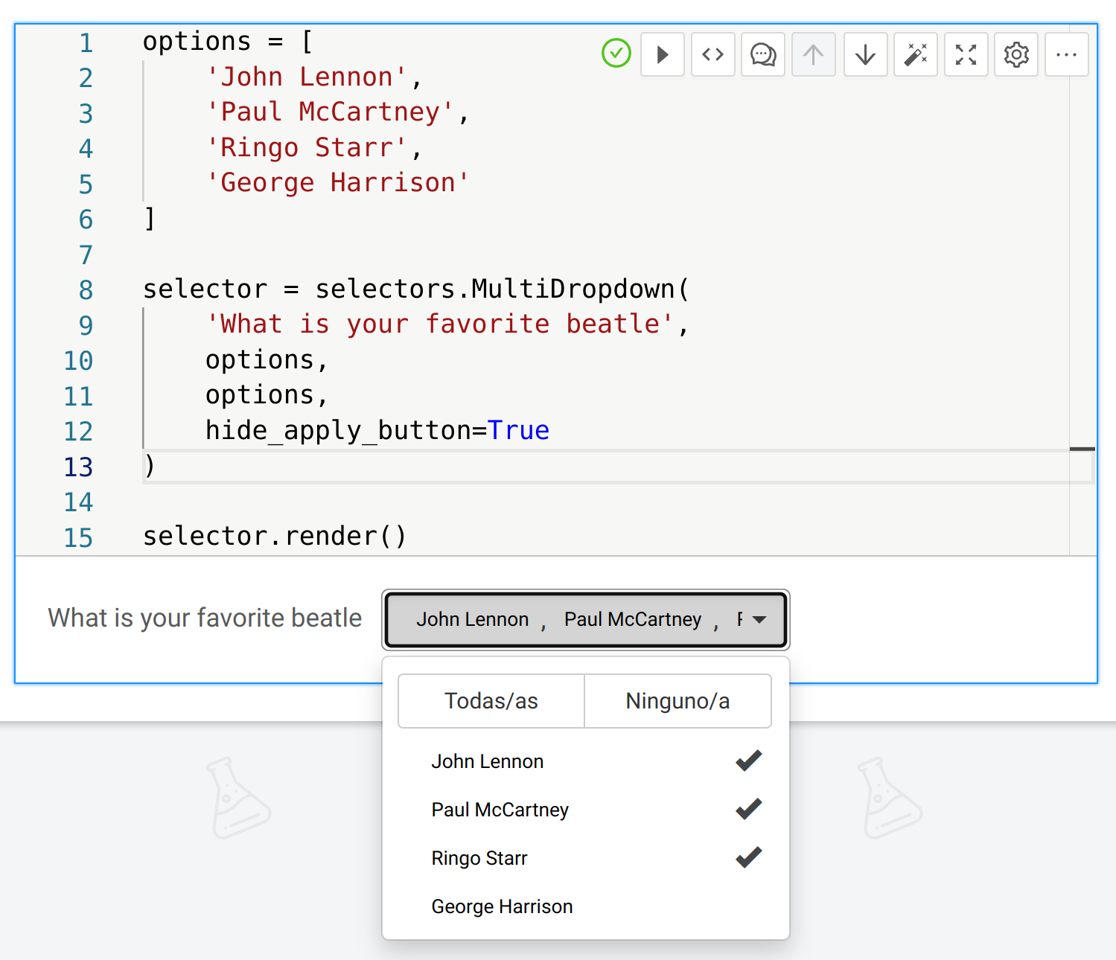
Task: Click the minimap marker in the editor scrollbar
Action: click(x=1082, y=449)
